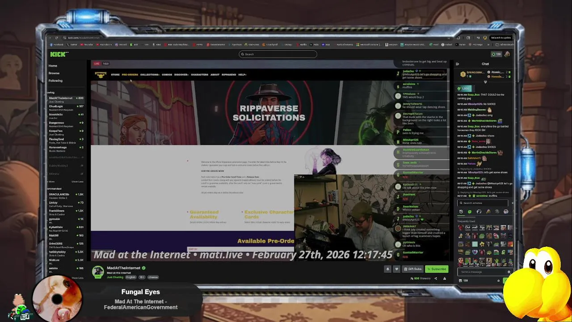Reload the page with the browser refresh icon
Viewport: 572px width, 322px height.
56,38
